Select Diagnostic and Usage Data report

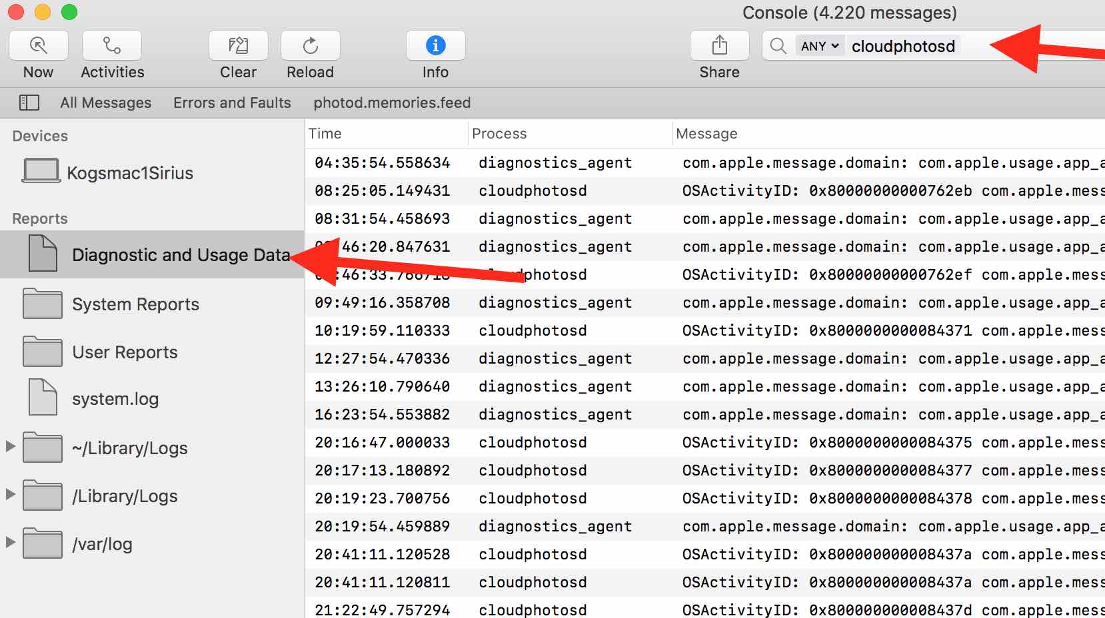tap(181, 254)
